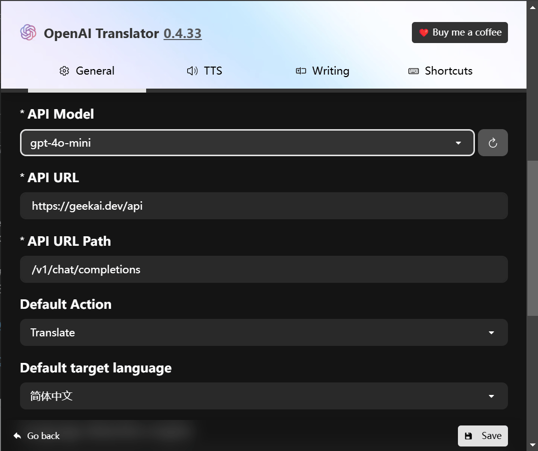Click the scrollbar down arrow
Image resolution: width=538 pixels, height=451 pixels.
(532, 445)
